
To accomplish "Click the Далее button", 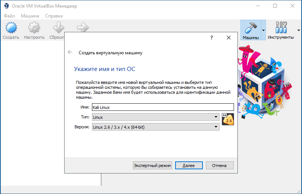I will [189, 166].
